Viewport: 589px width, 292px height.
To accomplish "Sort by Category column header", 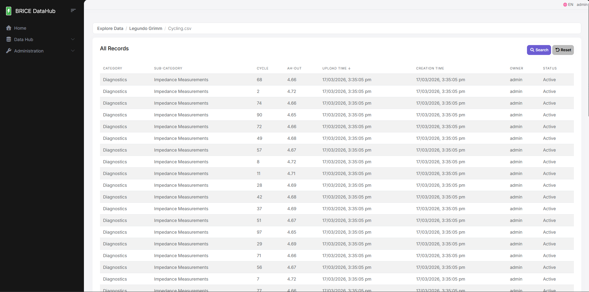I will point(113,69).
